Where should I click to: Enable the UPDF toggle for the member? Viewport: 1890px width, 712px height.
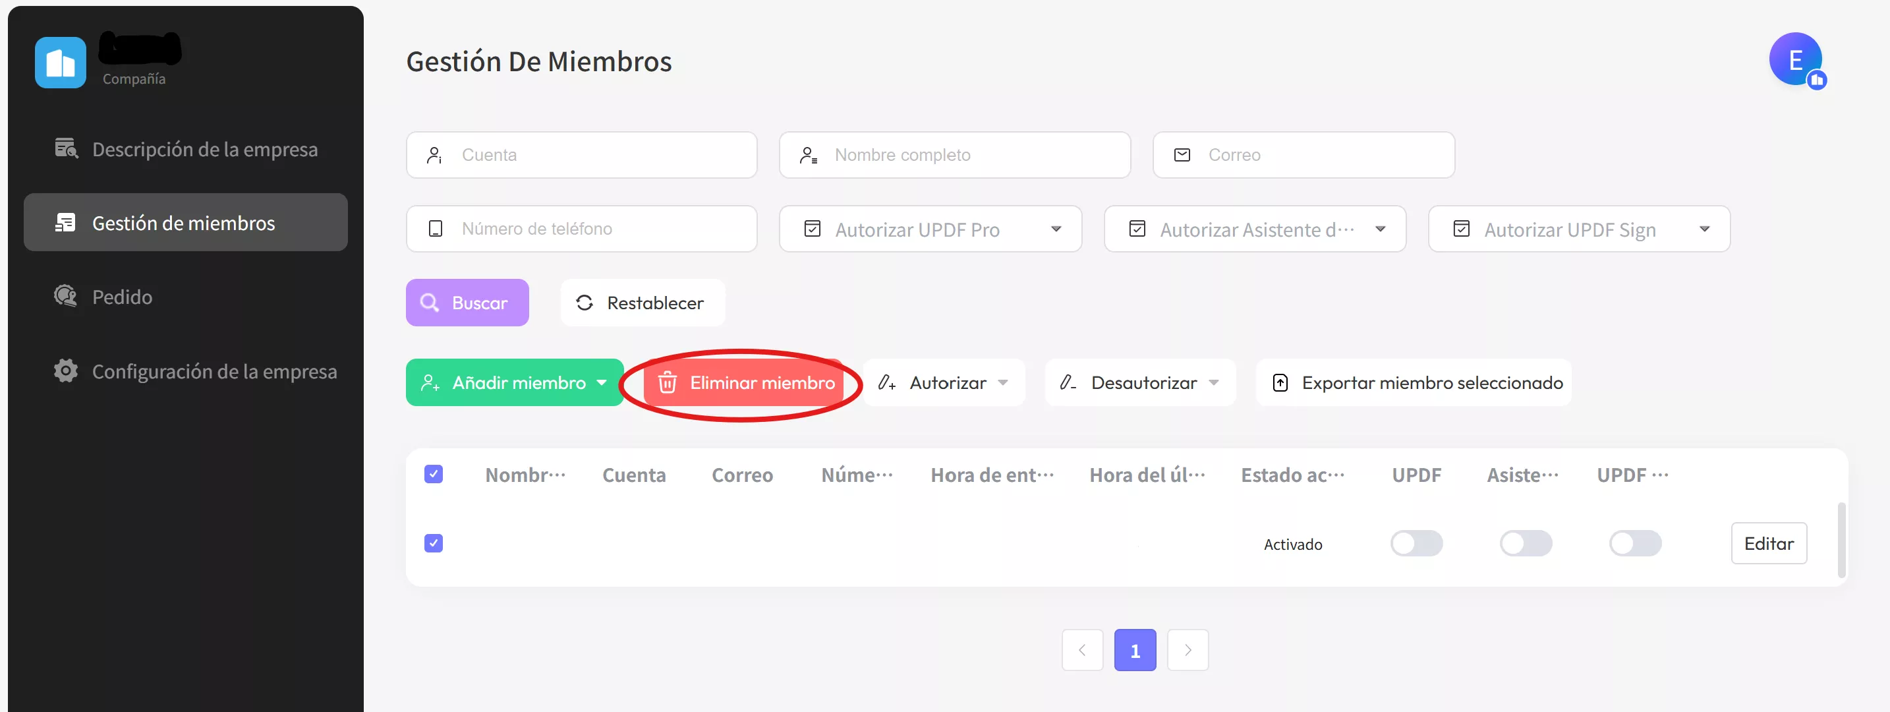(x=1416, y=543)
